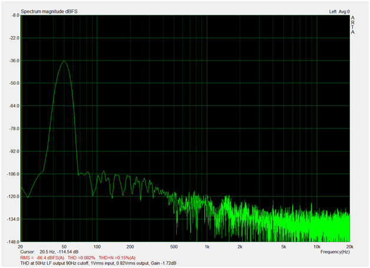Click the 'Spectrum magnitude dBFS' title
370x268 pixels.
[x=49, y=11]
